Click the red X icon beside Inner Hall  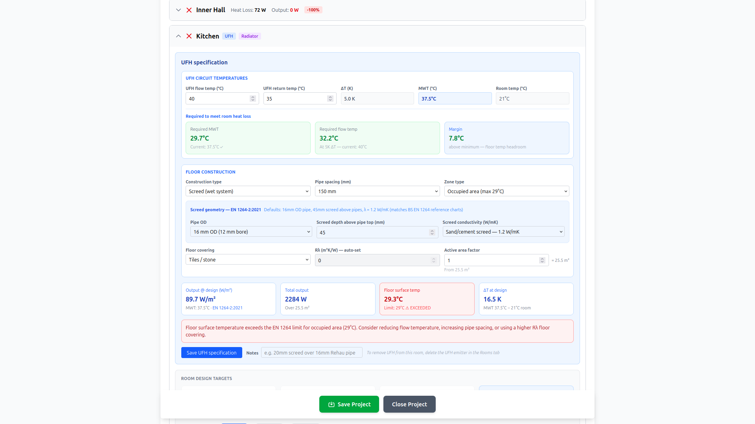(x=189, y=10)
